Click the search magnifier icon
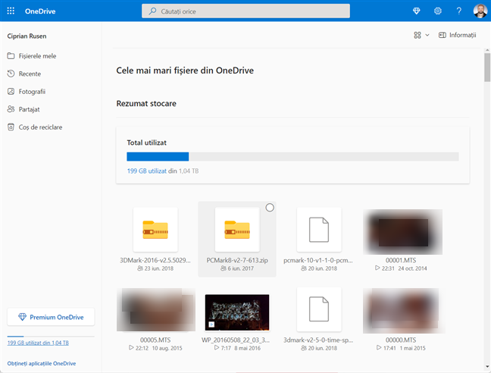491x373 pixels. point(152,11)
